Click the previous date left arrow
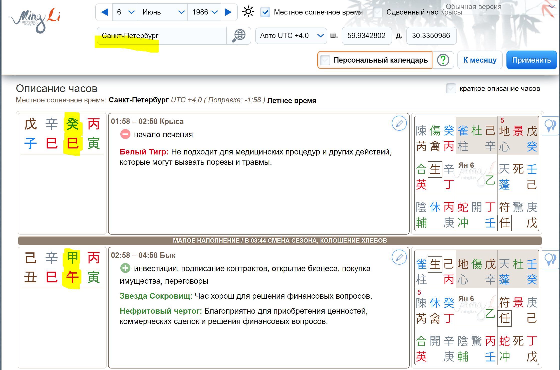The width and height of the screenshot is (560, 370). (x=105, y=12)
